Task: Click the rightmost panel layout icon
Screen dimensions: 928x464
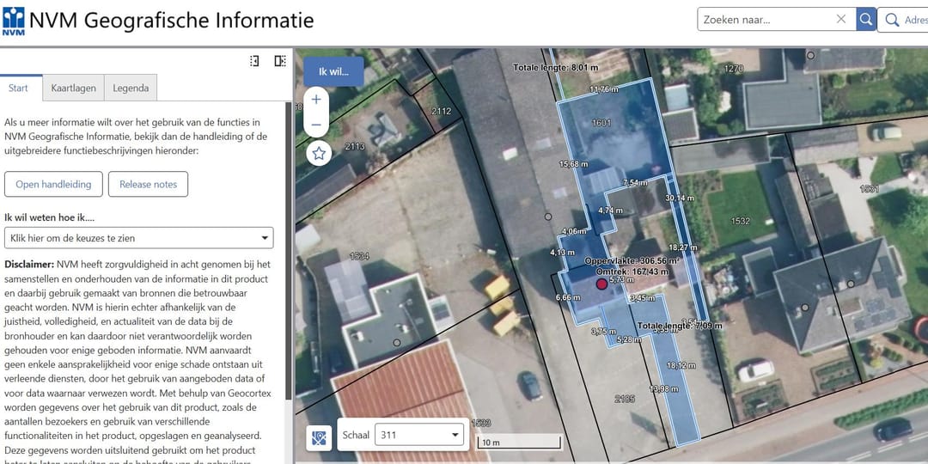Action: pyautogui.click(x=280, y=61)
